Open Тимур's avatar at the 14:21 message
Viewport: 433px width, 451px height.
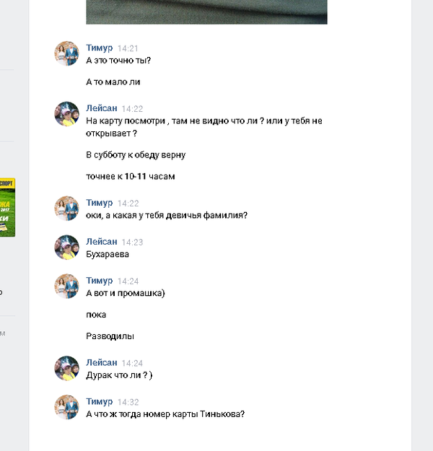(x=66, y=53)
